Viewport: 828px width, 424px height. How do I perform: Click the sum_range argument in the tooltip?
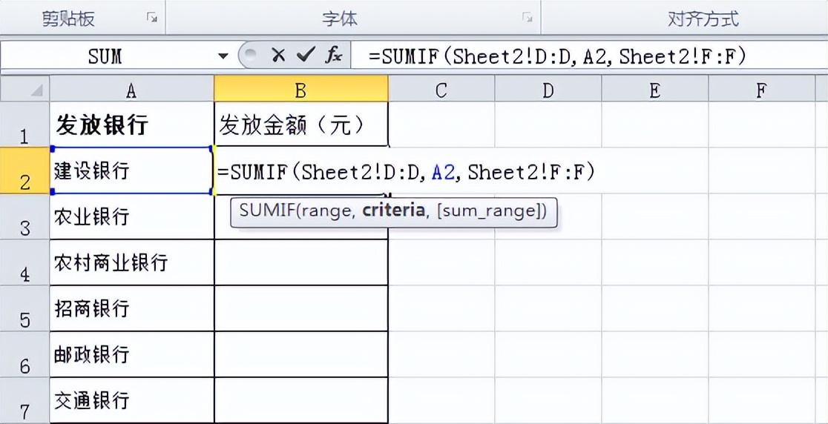tap(491, 211)
